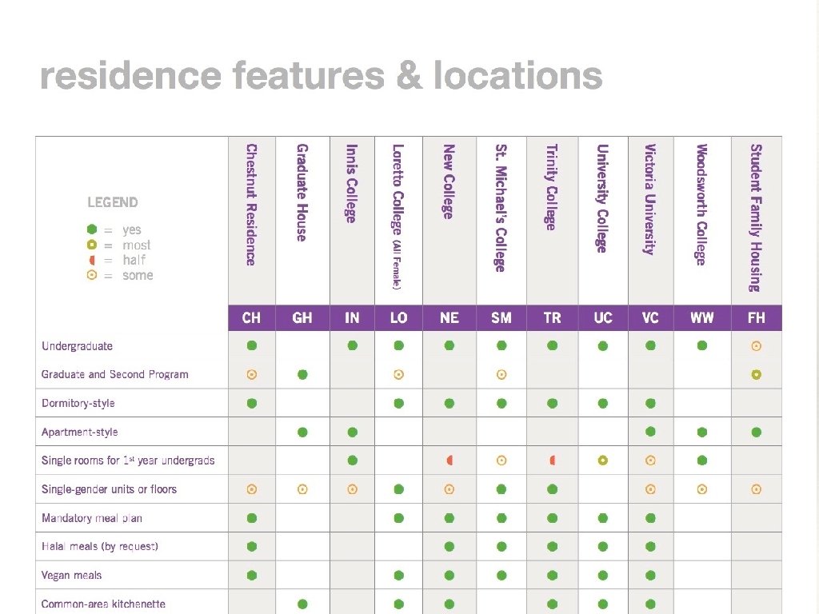The image size is (819, 614).
Task: Click the Single rooms dot under WW
Action: pyautogui.click(x=702, y=460)
